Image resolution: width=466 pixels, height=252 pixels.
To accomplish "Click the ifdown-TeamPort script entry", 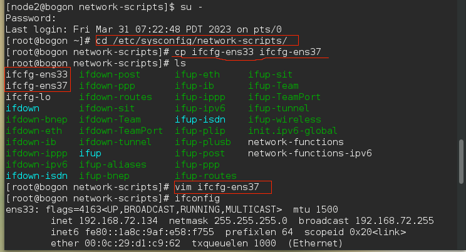I will click(121, 131).
